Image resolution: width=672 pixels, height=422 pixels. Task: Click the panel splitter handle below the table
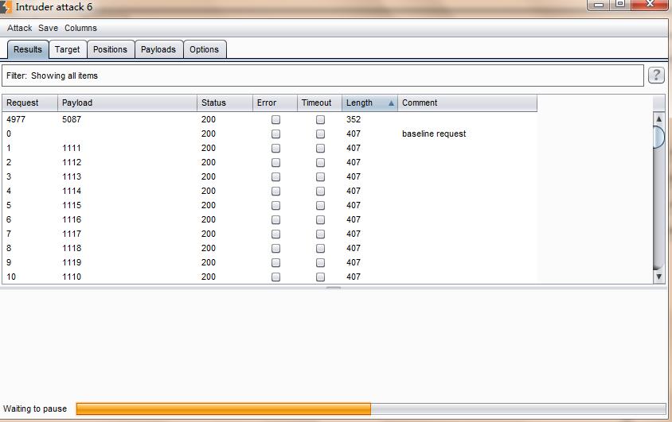(334, 288)
